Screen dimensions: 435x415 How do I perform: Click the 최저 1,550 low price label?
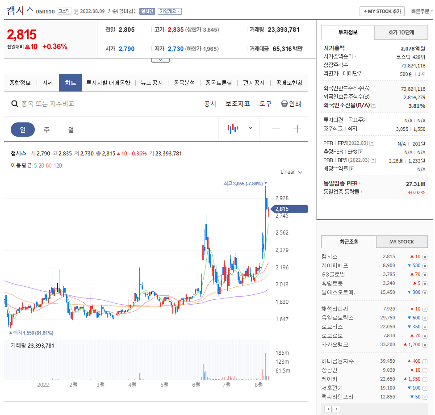tap(31, 333)
